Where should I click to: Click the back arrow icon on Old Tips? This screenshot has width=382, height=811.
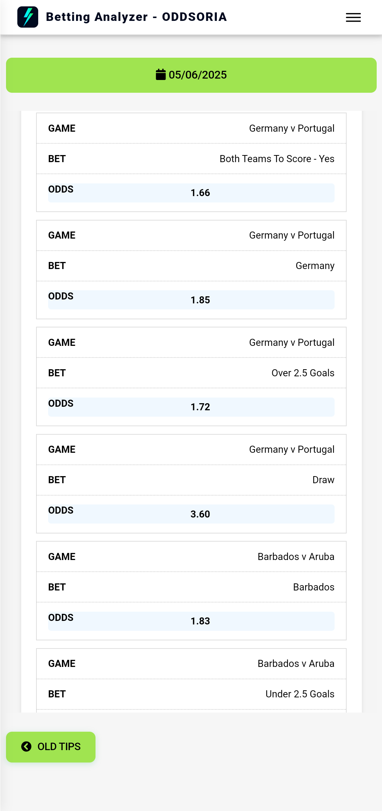pyautogui.click(x=26, y=747)
